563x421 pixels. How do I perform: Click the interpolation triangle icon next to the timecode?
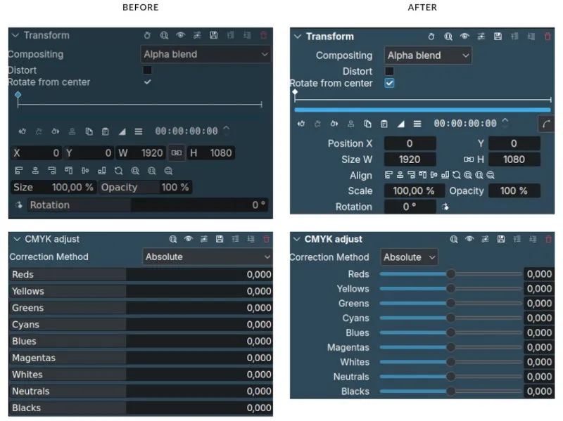click(x=401, y=123)
